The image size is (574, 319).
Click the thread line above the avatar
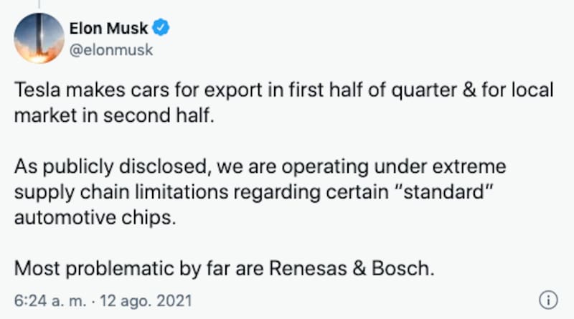point(39,4)
